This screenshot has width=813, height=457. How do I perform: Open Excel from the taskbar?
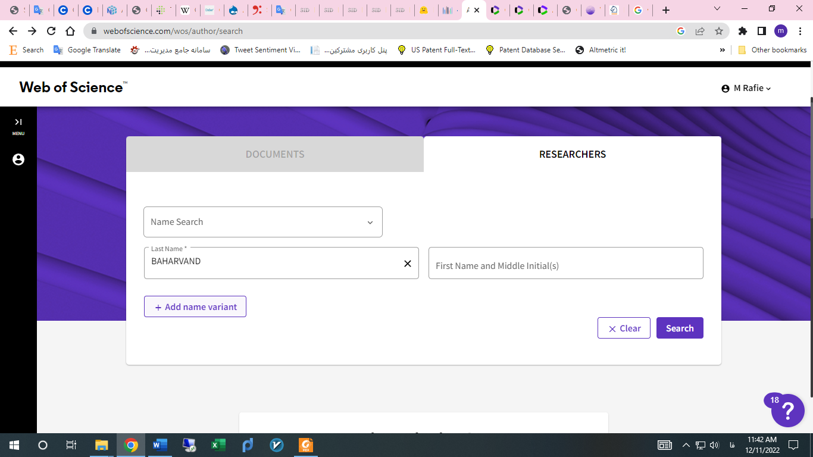218,445
